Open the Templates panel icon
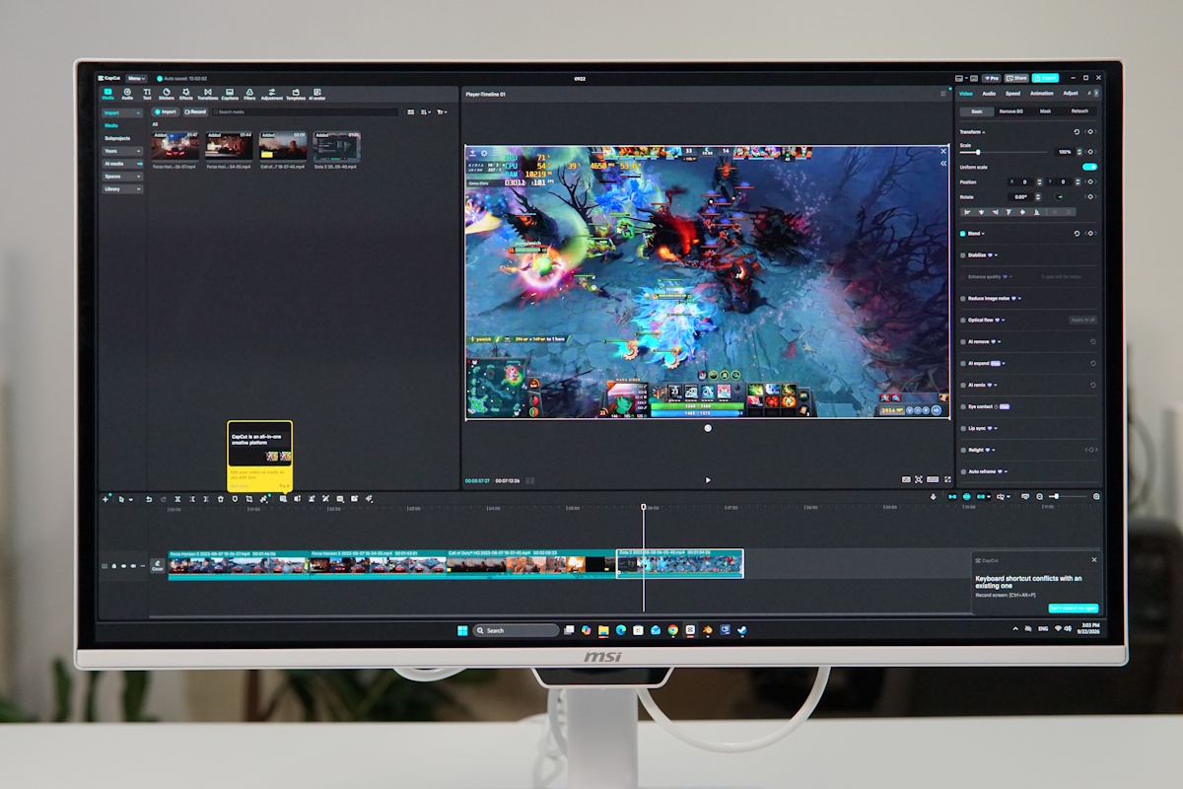This screenshot has width=1183, height=789. pos(295,92)
